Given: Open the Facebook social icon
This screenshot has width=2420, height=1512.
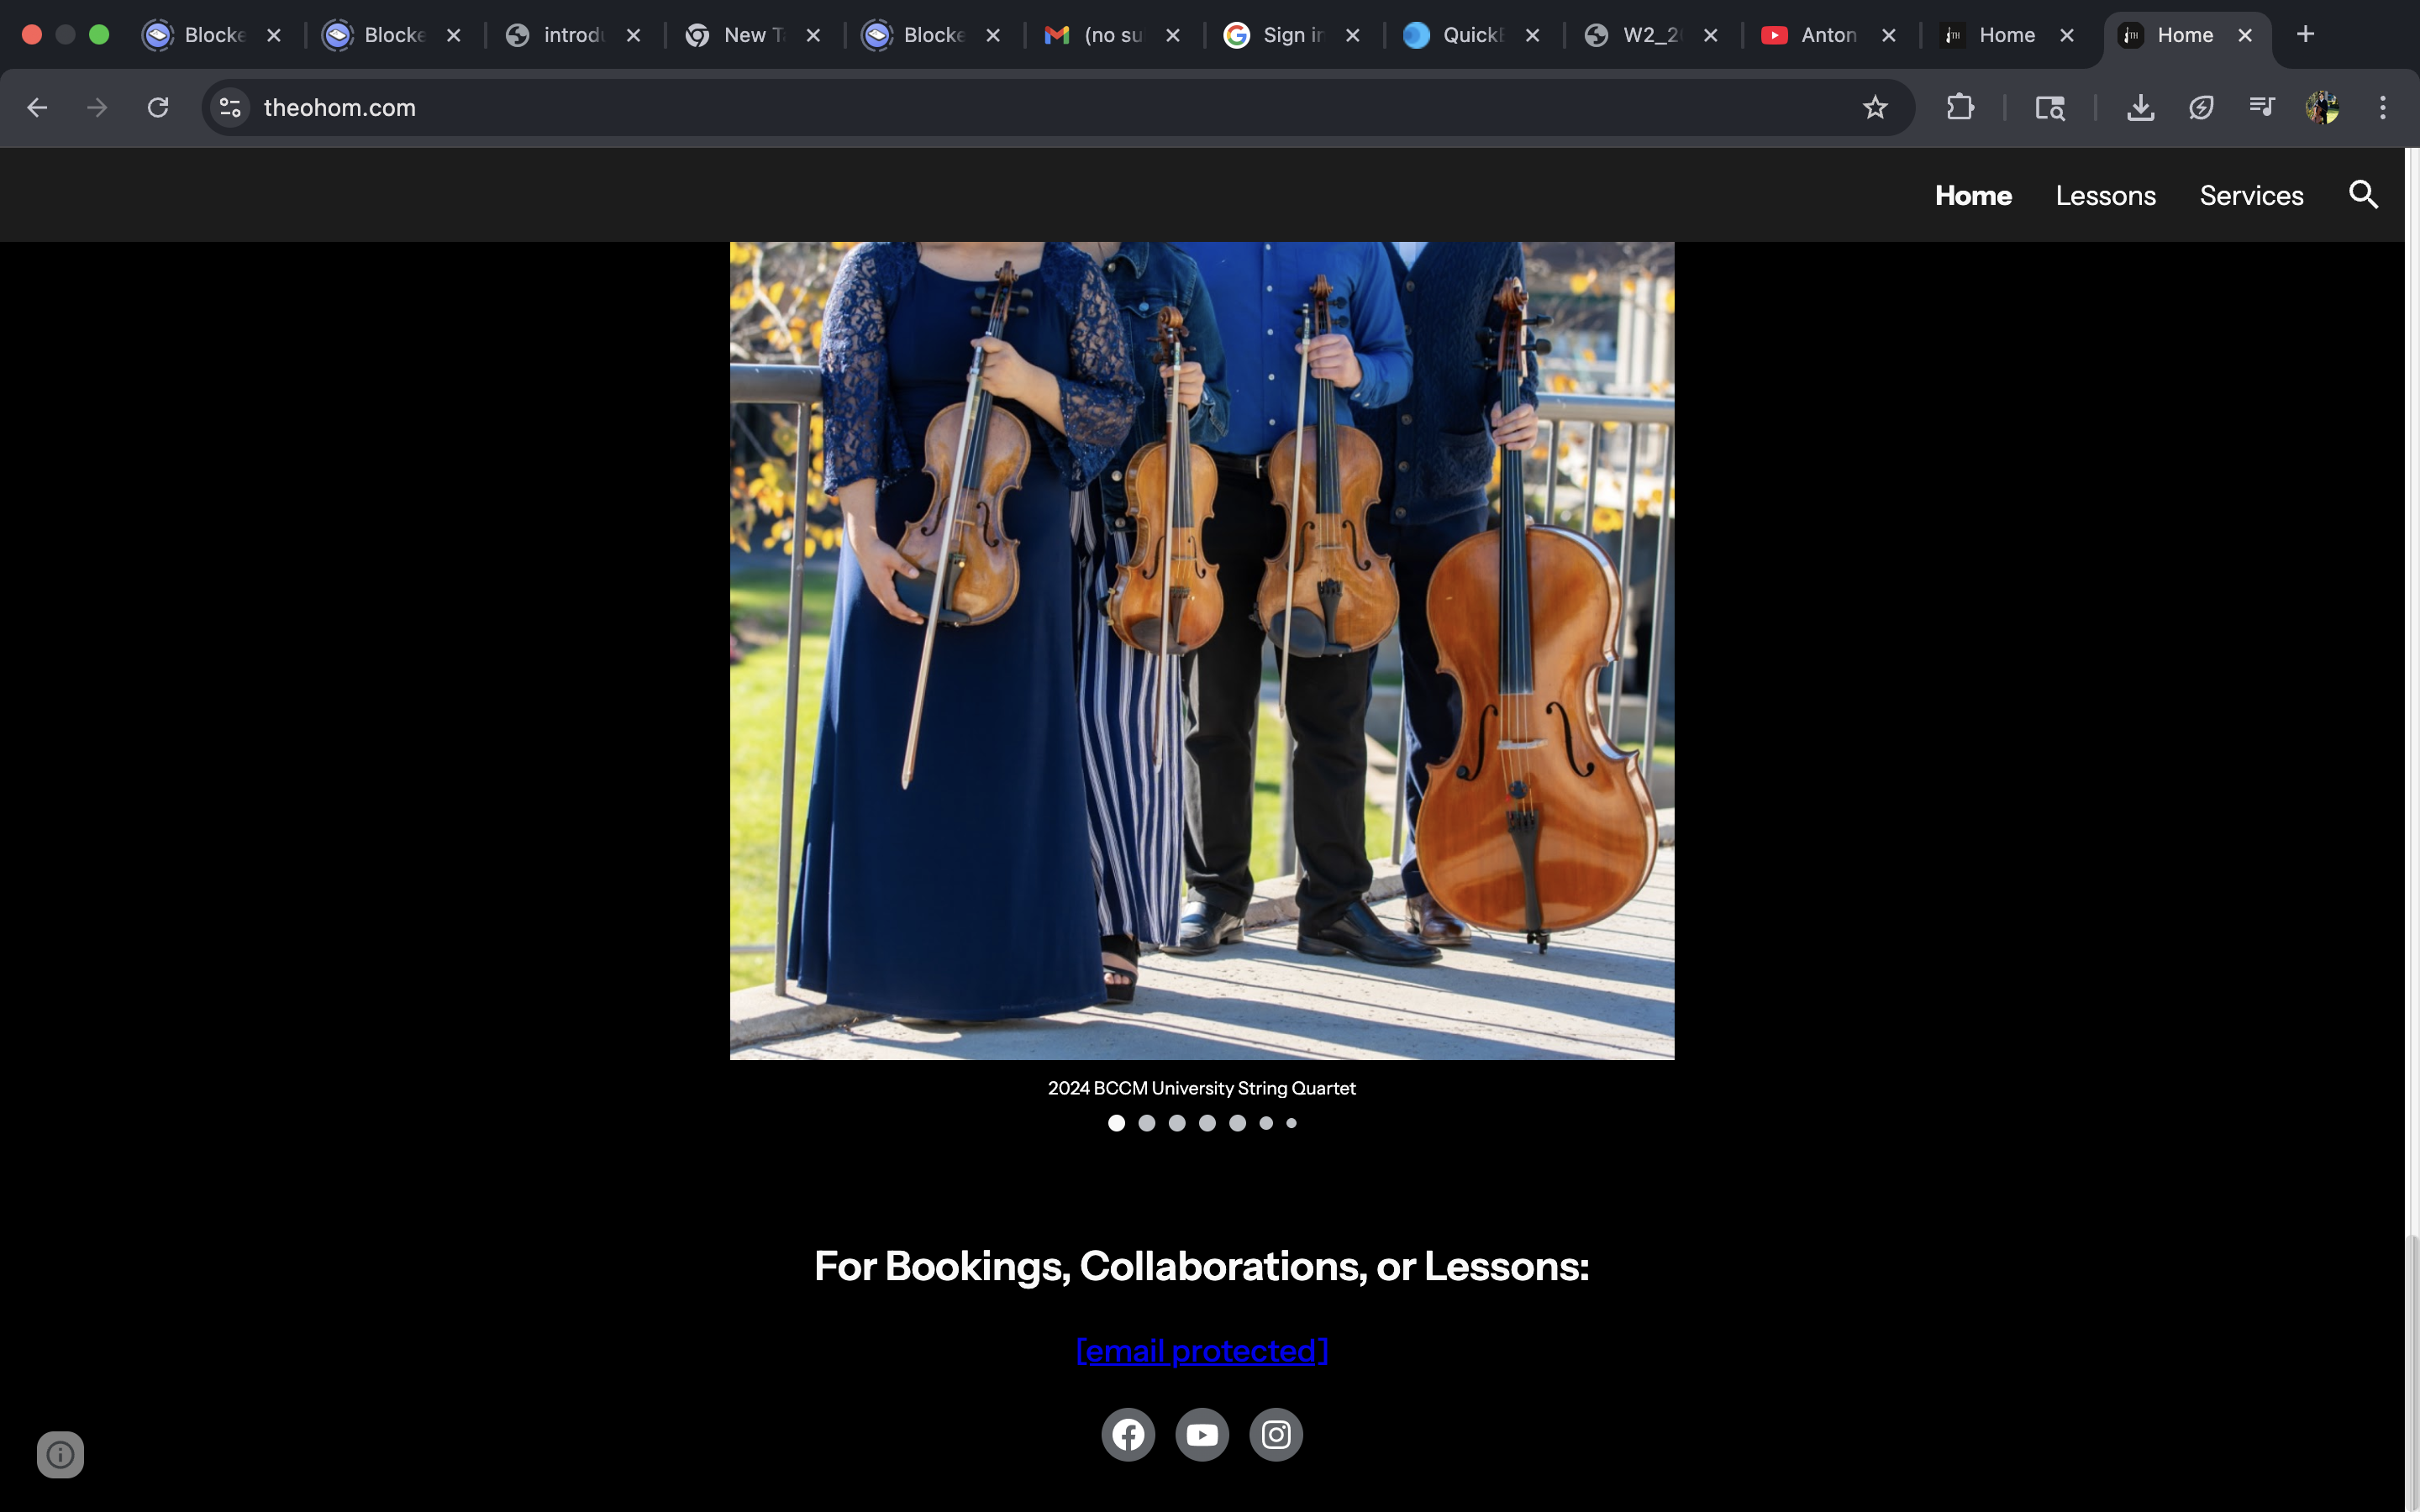Looking at the screenshot, I should (x=1128, y=1434).
